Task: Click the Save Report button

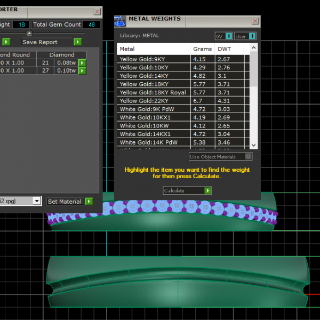Action: click(47, 42)
